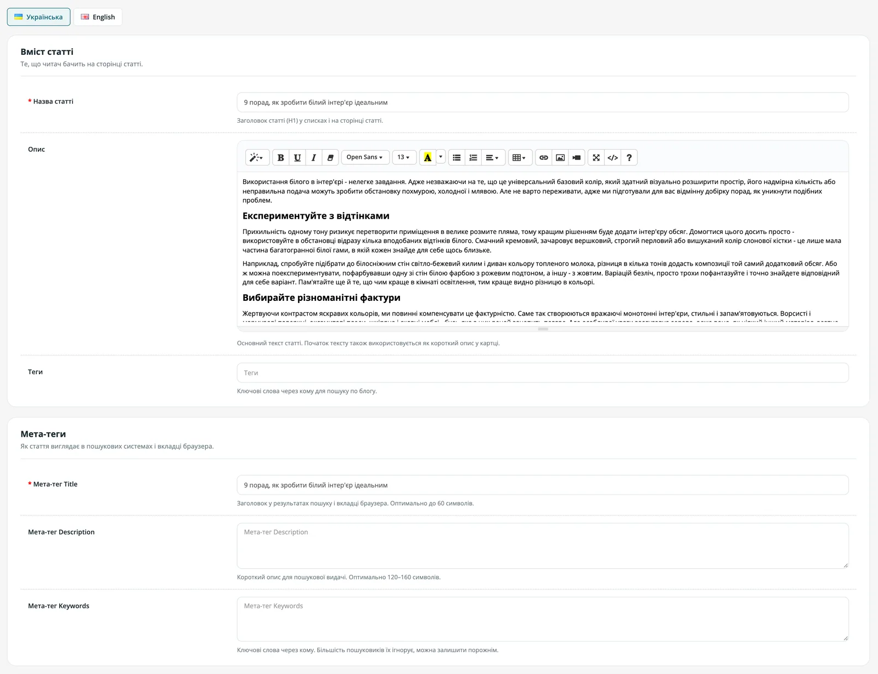Click the heading 'Експериментуйте з відтінками'
Screen dimensions: 878x674
(x=316, y=216)
